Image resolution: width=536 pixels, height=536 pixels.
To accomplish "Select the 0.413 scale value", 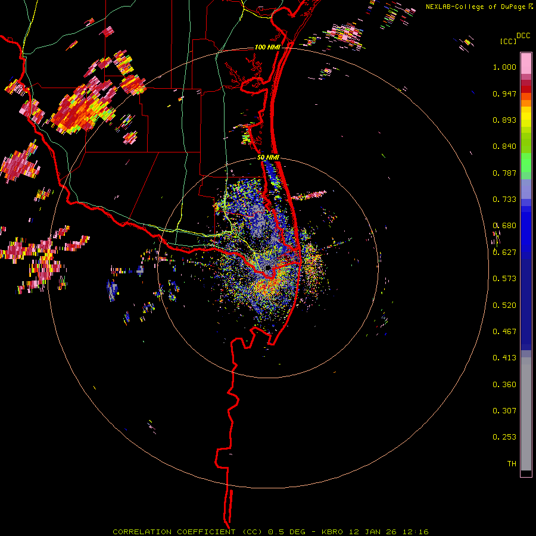I will point(504,358).
